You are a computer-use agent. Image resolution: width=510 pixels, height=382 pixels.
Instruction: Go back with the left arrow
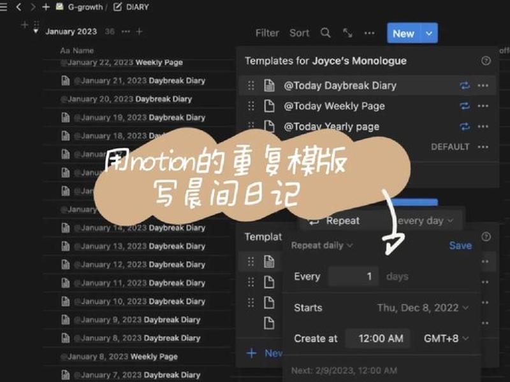[18, 7]
